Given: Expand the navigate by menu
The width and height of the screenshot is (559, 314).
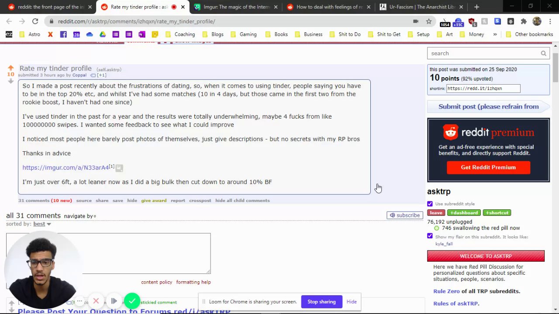Looking at the screenshot, I should click(80, 216).
